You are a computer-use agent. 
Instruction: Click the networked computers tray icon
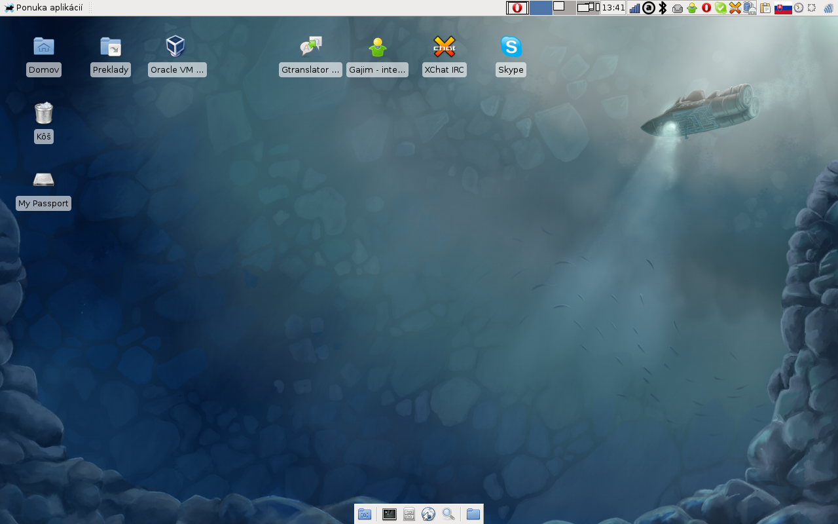[750, 8]
